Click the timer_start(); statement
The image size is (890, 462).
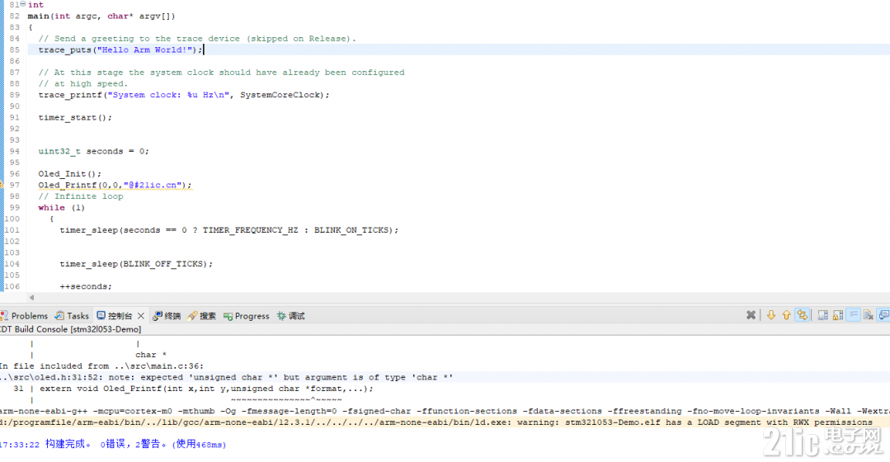pos(75,117)
